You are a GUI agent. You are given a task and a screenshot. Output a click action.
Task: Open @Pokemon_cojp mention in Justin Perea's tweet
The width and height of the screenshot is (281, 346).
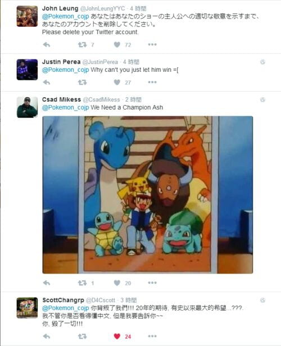(x=66, y=70)
